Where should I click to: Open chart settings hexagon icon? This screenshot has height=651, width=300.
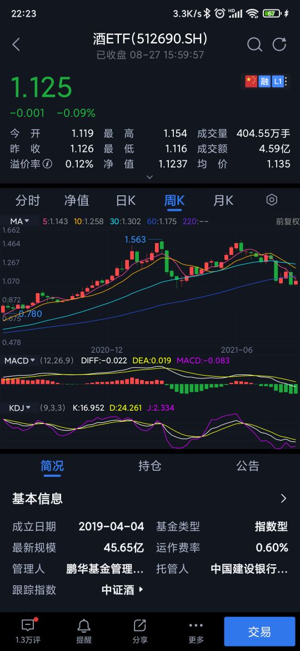click(x=272, y=200)
